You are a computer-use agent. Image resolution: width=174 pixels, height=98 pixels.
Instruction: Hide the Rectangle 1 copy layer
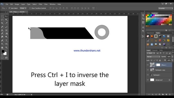(x=148, y=70)
